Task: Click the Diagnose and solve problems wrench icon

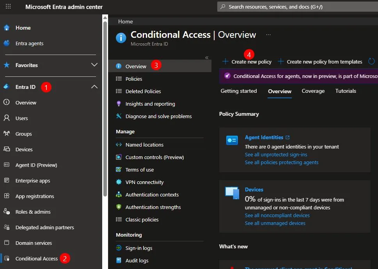Action: (x=119, y=116)
